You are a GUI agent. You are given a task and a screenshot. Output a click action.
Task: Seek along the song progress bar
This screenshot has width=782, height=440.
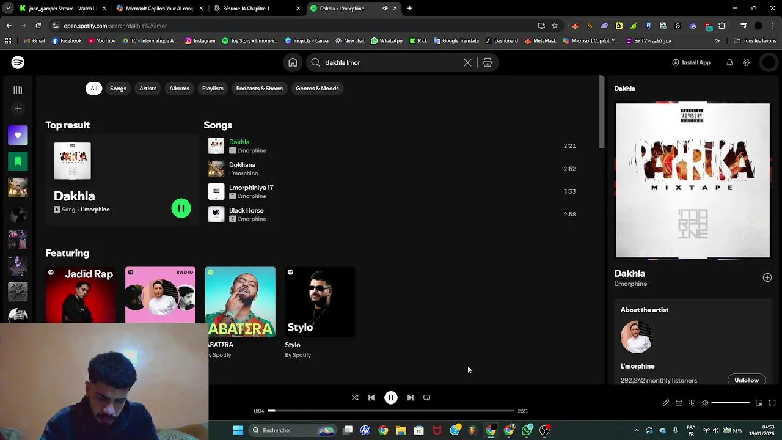pyautogui.click(x=391, y=411)
